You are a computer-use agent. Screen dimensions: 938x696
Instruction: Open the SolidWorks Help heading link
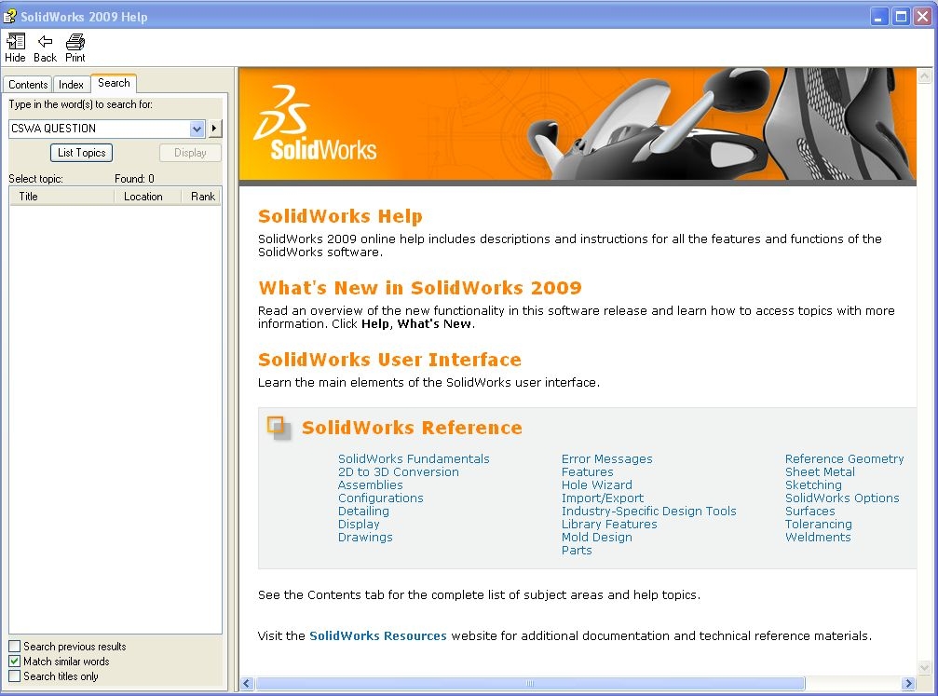click(x=340, y=216)
